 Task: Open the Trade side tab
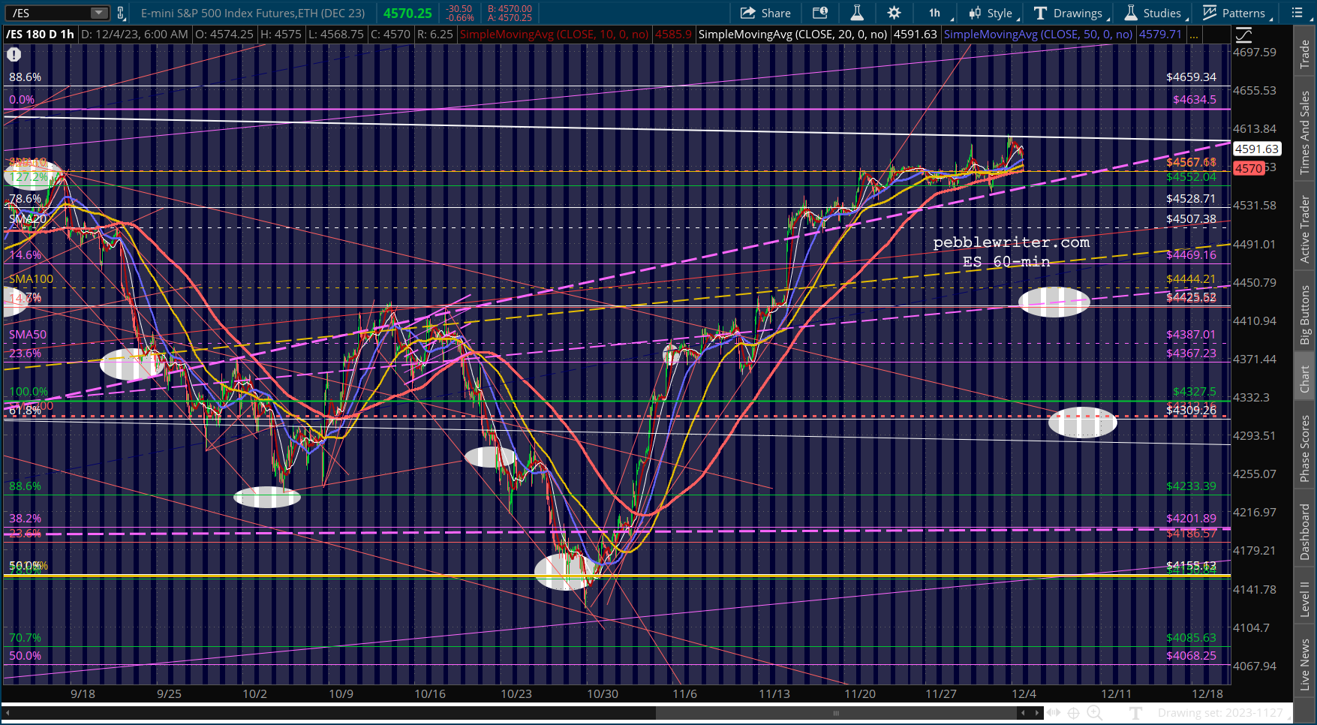click(1305, 54)
